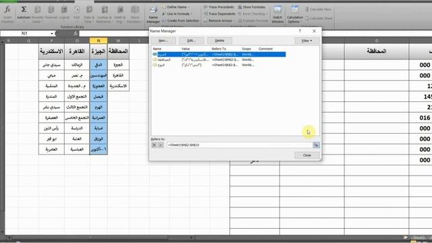
Task: Click the سيدي جابر cell
Action: [x=51, y=65]
